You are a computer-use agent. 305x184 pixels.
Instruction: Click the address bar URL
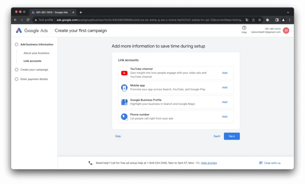150,20
